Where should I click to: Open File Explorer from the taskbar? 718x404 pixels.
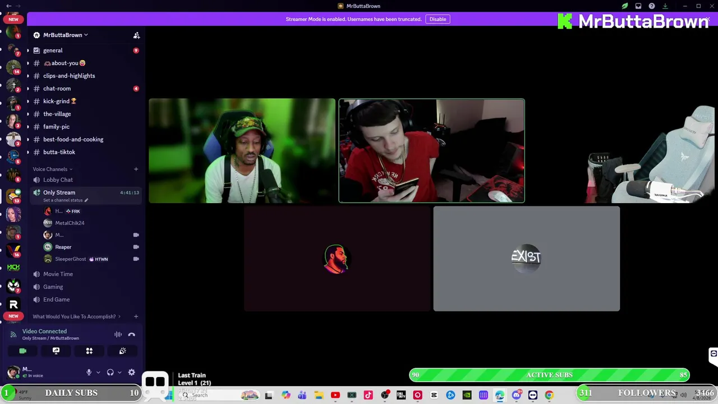(319, 396)
